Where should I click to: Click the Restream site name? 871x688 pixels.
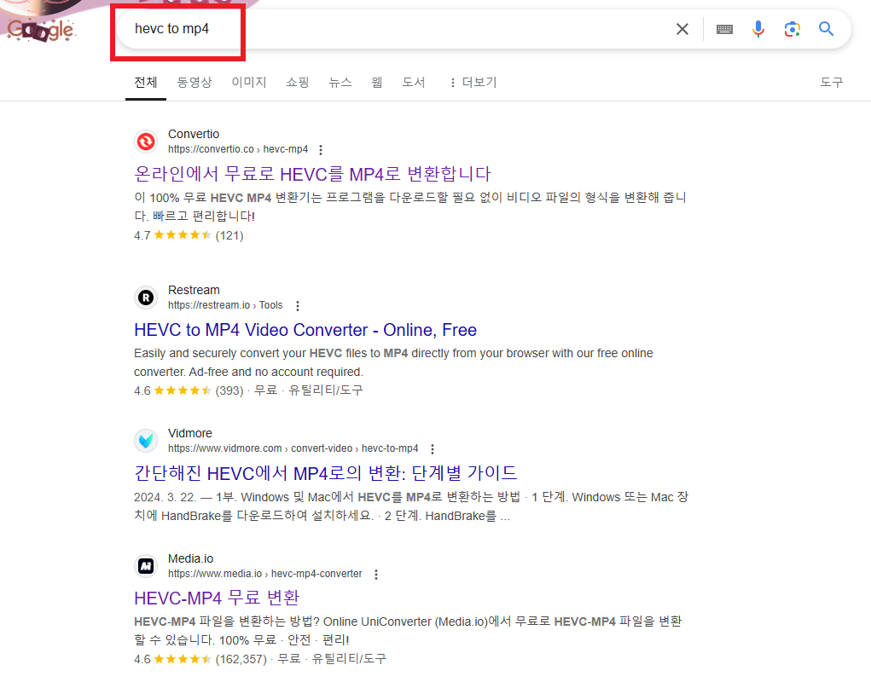point(194,291)
